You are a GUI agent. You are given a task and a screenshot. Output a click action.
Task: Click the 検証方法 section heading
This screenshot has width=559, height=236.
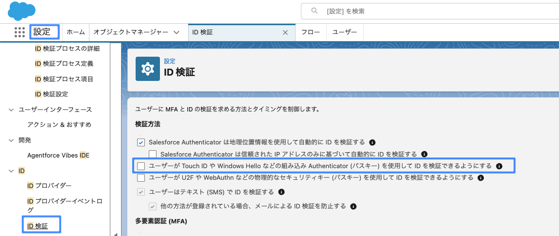(148, 124)
